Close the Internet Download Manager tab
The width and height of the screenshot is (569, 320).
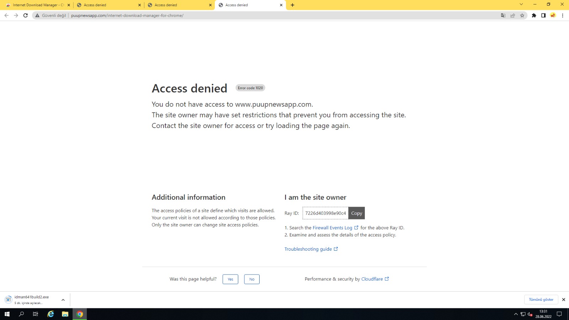tap(69, 5)
